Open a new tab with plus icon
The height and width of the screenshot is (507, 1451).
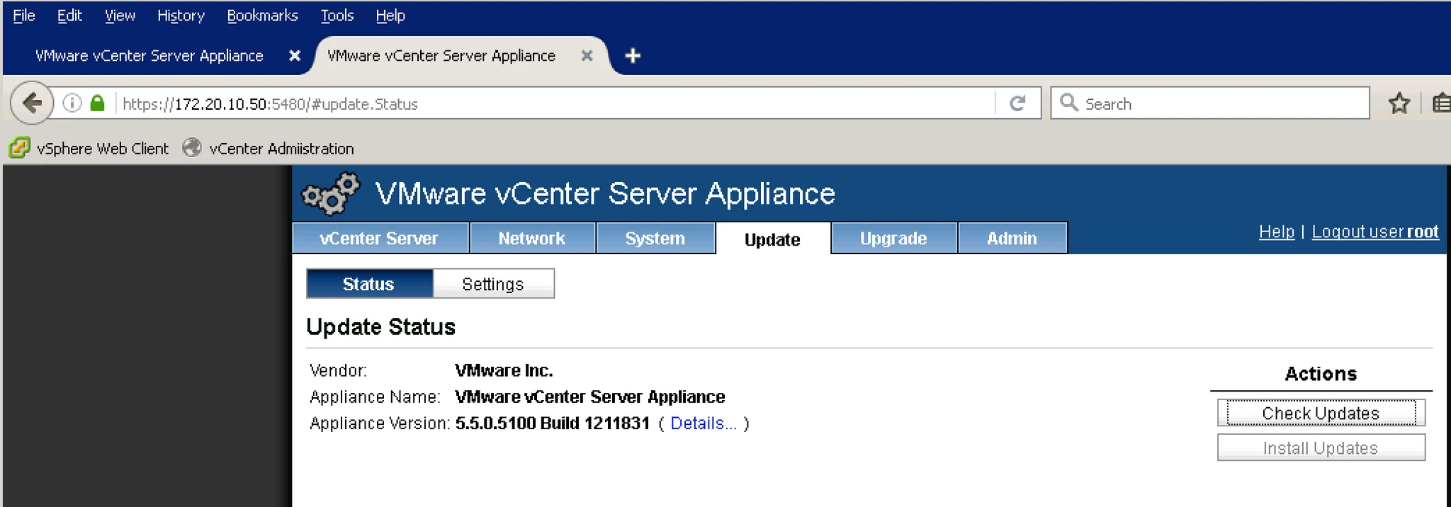click(633, 55)
